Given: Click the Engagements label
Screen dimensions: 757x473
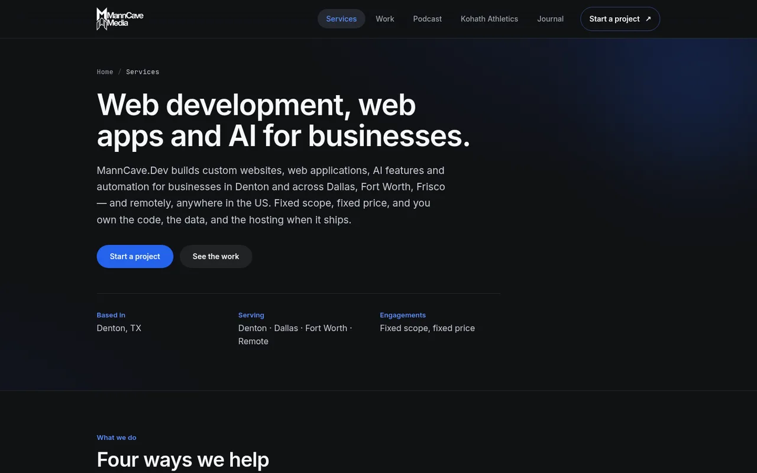Looking at the screenshot, I should 403,315.
